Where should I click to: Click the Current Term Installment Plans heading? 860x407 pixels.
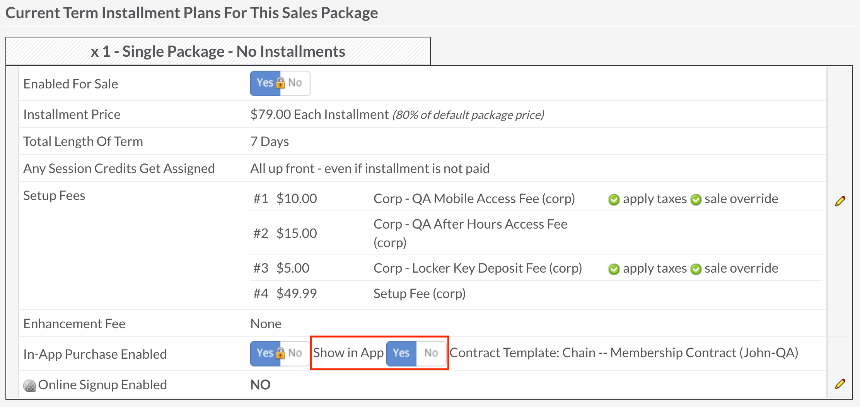tap(191, 13)
